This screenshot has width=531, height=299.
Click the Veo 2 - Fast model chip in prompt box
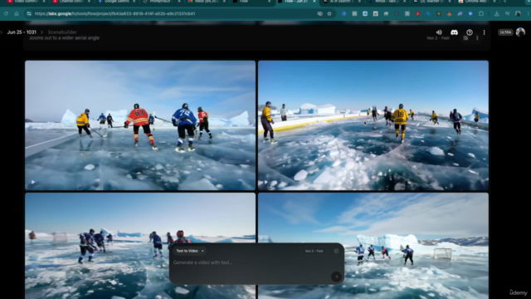[314, 251]
